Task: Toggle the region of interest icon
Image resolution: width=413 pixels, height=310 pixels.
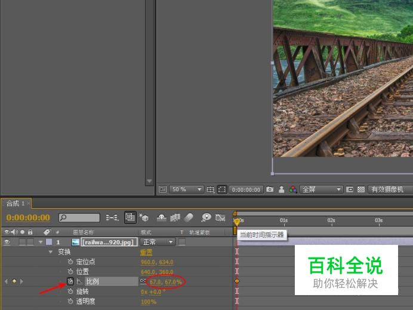Action: tap(350, 189)
